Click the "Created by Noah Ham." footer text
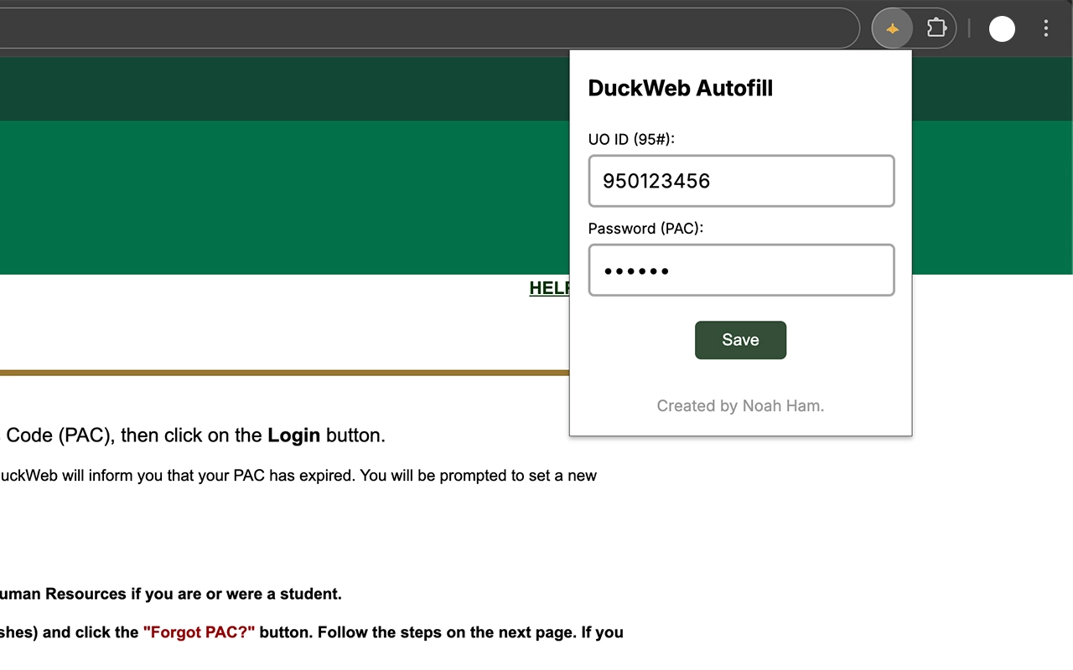This screenshot has width=1073, height=670. click(x=740, y=406)
